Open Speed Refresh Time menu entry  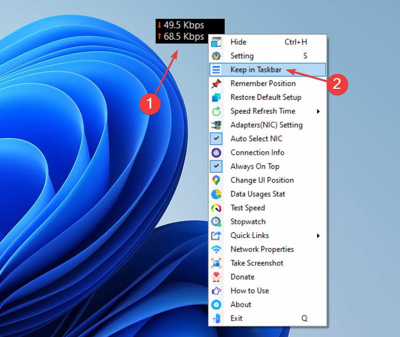click(268, 111)
